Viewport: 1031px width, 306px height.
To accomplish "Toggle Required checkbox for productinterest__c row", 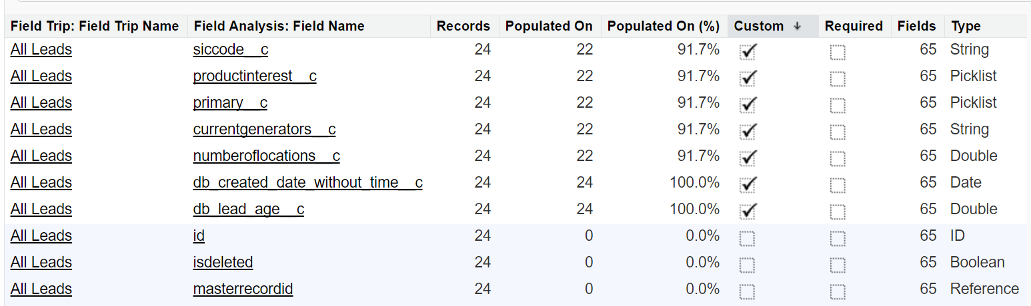I will coord(838,79).
